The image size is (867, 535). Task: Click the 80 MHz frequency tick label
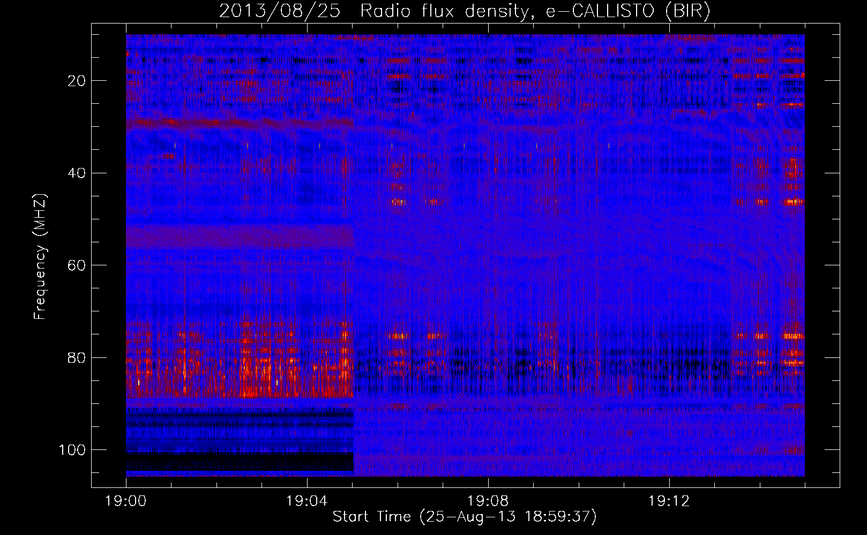click(77, 357)
